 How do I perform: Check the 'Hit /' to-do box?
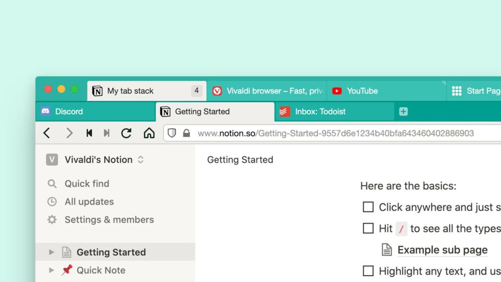click(368, 228)
